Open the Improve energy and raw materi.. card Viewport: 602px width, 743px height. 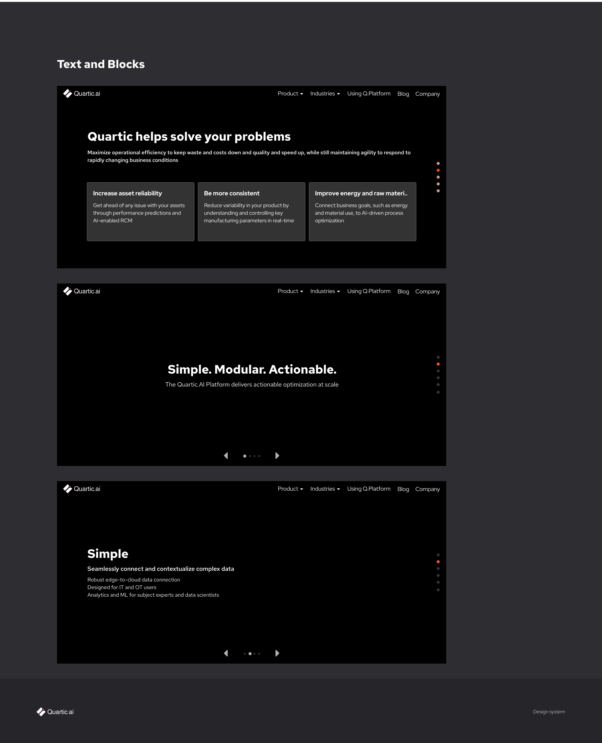(363, 212)
